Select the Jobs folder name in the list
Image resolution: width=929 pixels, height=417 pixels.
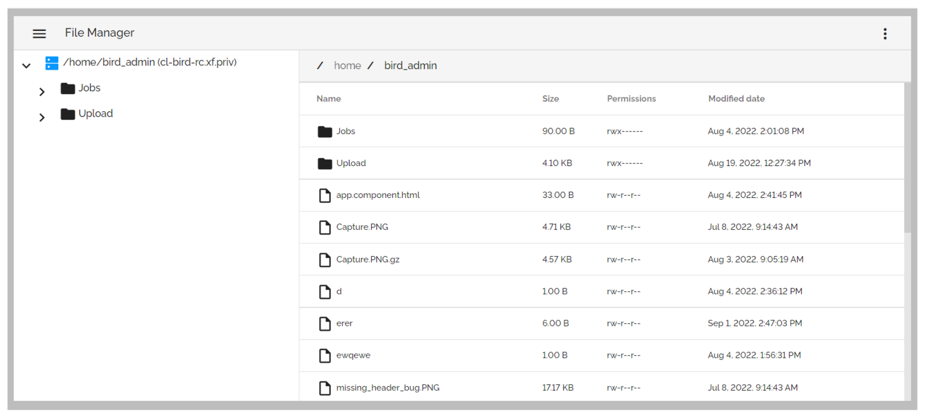345,131
